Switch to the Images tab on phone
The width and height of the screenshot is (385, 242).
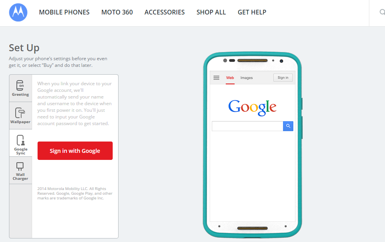246,78
